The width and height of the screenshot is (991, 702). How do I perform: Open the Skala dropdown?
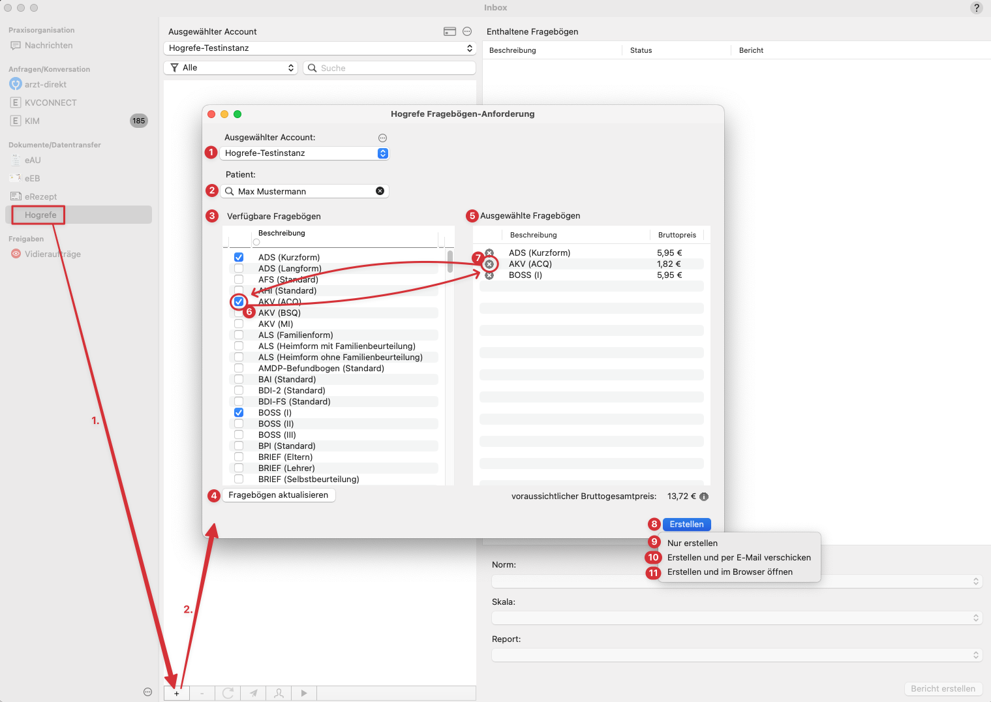737,618
